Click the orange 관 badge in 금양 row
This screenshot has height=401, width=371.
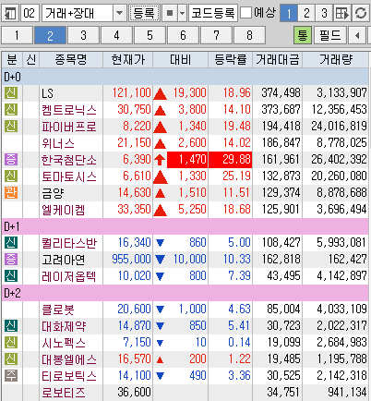[11, 193]
